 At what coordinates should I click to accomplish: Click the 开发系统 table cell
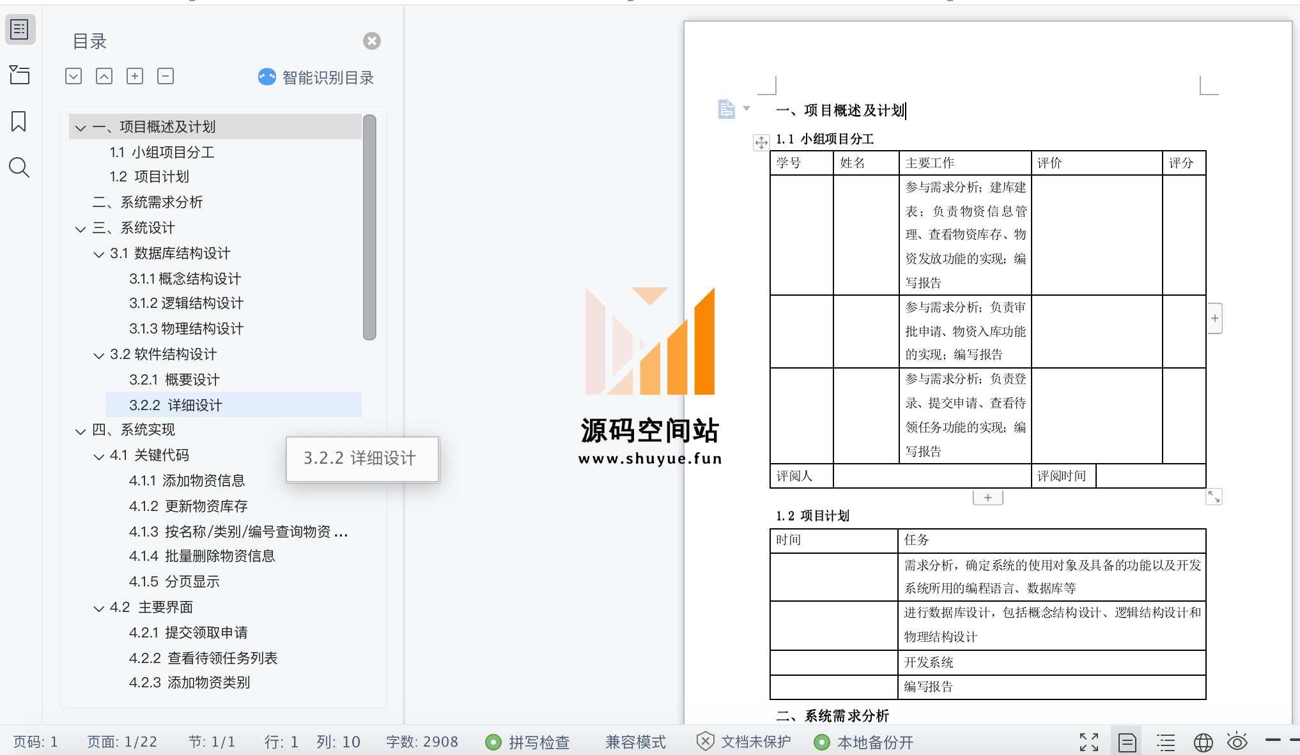click(x=1052, y=662)
